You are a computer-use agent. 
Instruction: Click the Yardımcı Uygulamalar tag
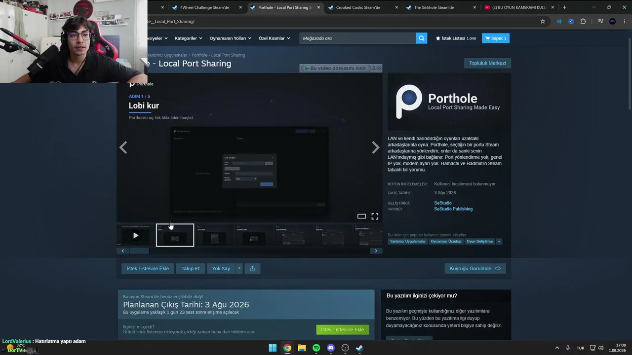[x=408, y=242]
